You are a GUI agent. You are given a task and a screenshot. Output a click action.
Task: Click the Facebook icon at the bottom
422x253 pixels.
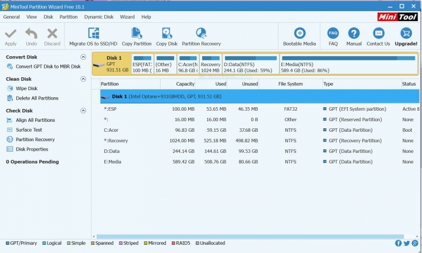399,243
